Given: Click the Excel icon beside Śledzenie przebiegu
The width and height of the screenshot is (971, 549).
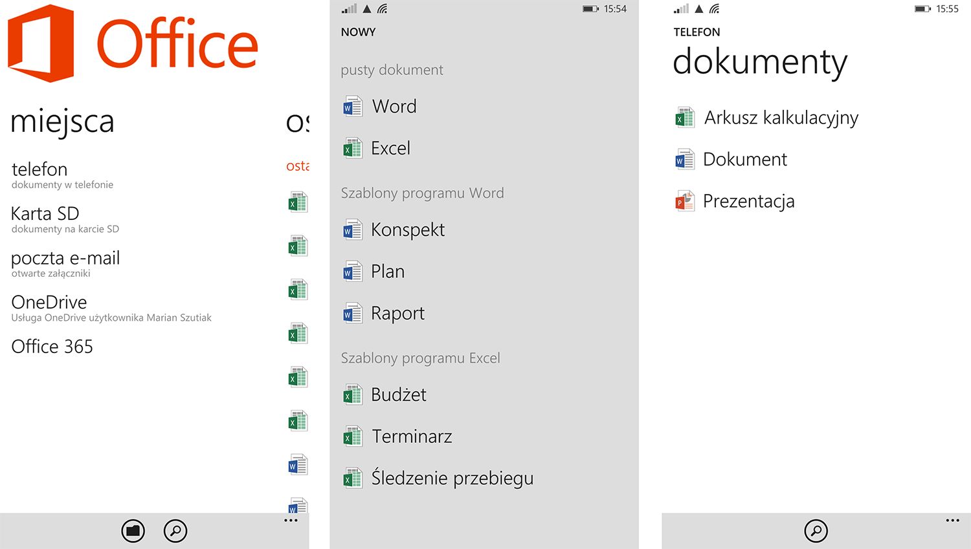Looking at the screenshot, I should (353, 479).
